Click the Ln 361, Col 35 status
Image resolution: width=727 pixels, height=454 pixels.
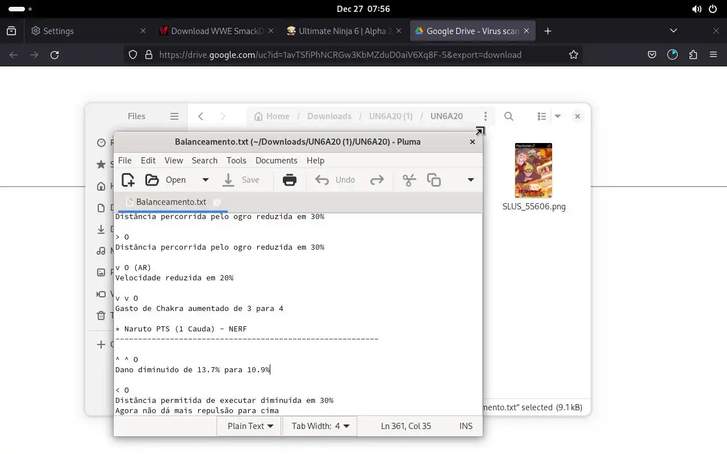[406, 426]
